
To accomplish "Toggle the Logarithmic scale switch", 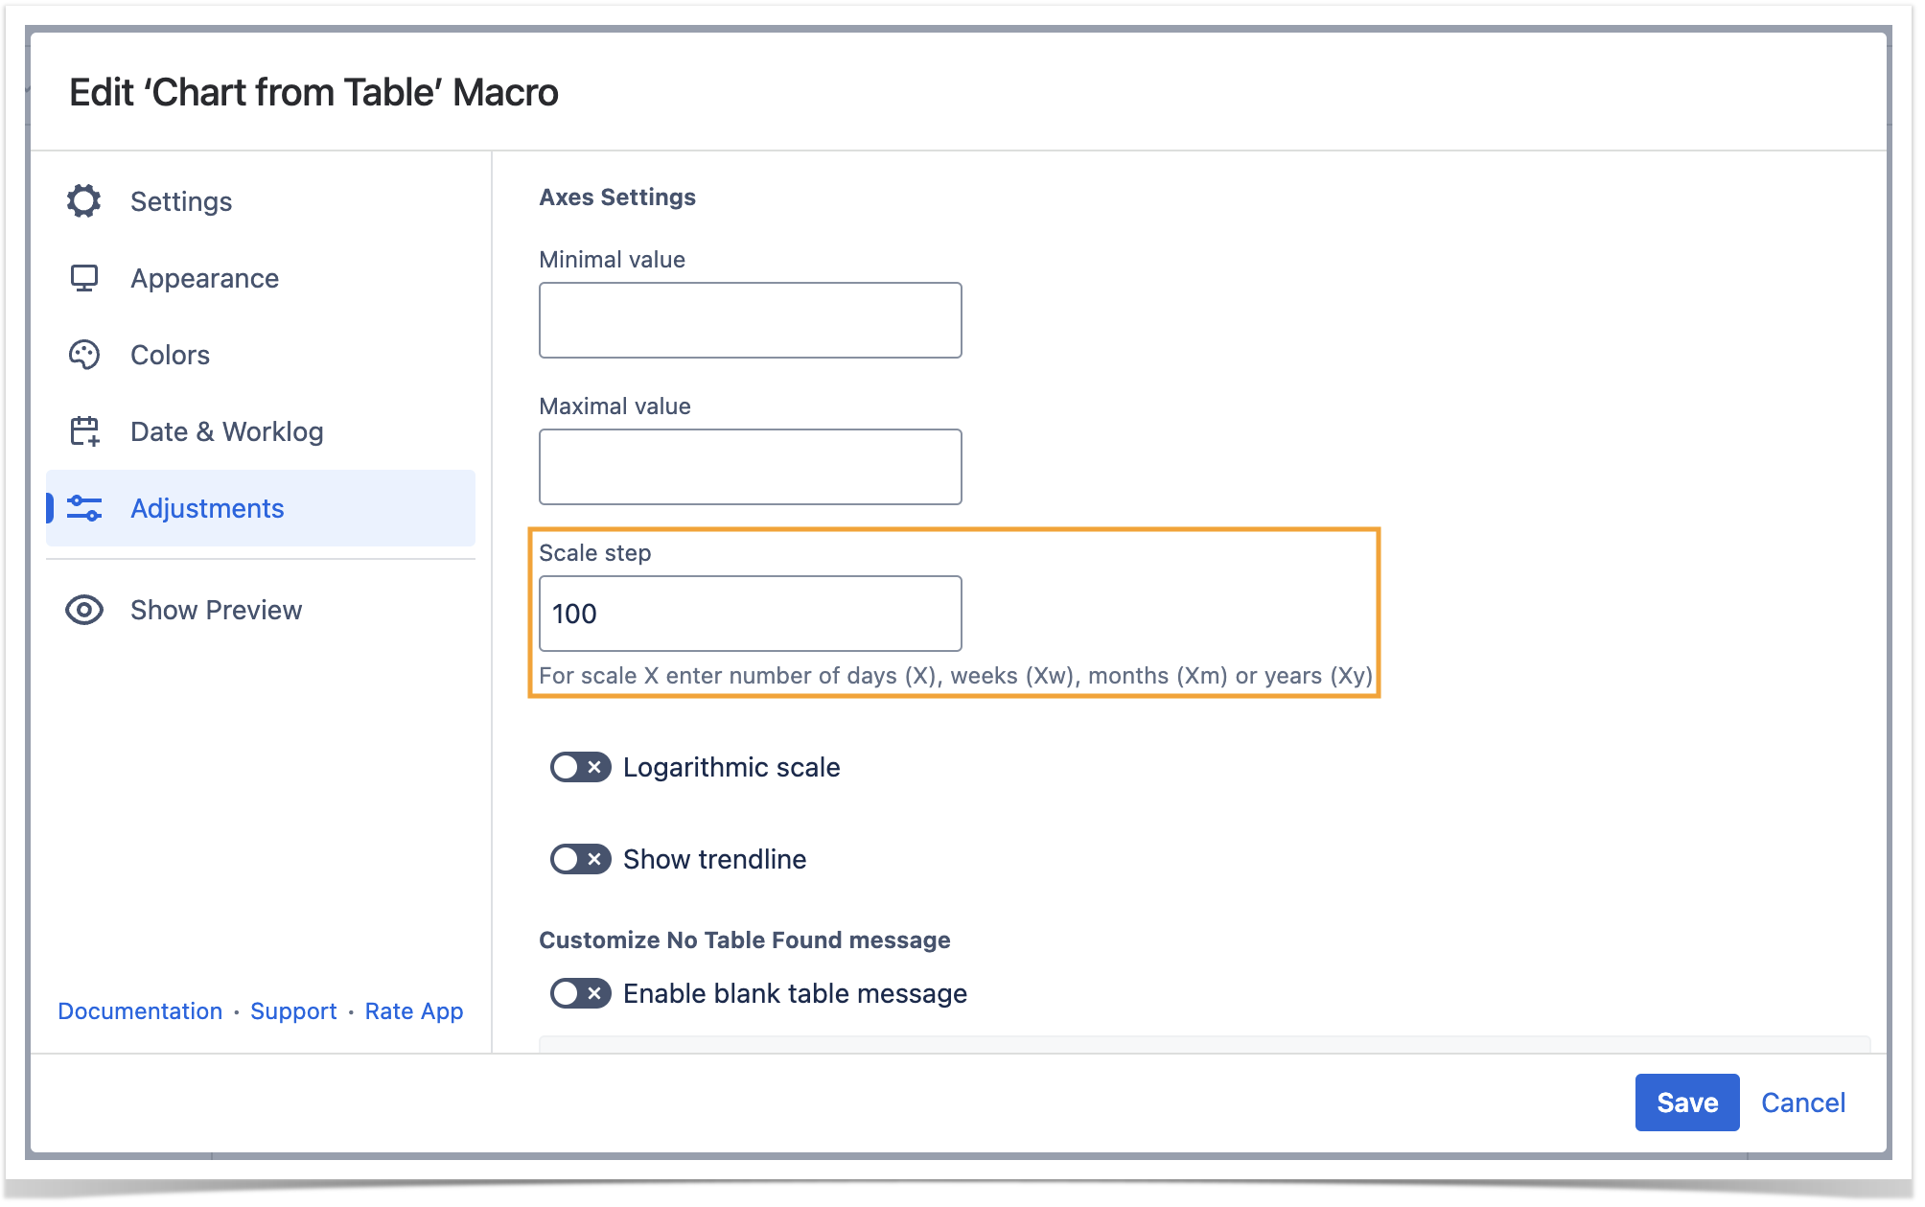I will (580, 767).
